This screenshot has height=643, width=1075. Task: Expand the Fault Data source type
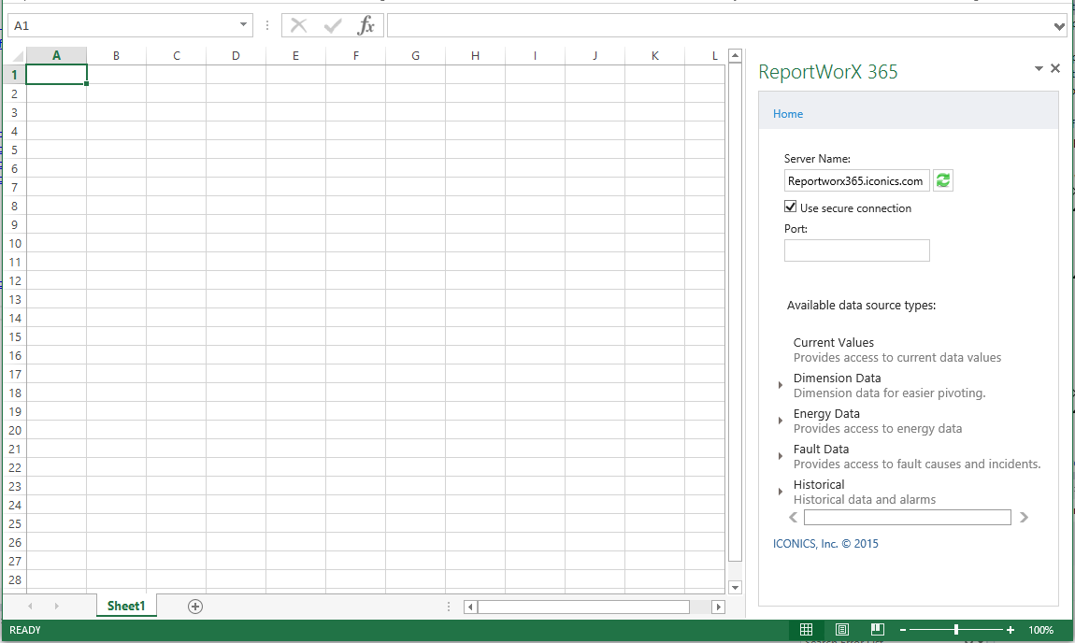click(x=781, y=456)
